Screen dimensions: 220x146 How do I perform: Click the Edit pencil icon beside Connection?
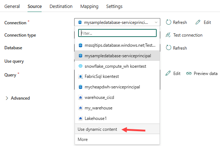(x=198, y=22)
